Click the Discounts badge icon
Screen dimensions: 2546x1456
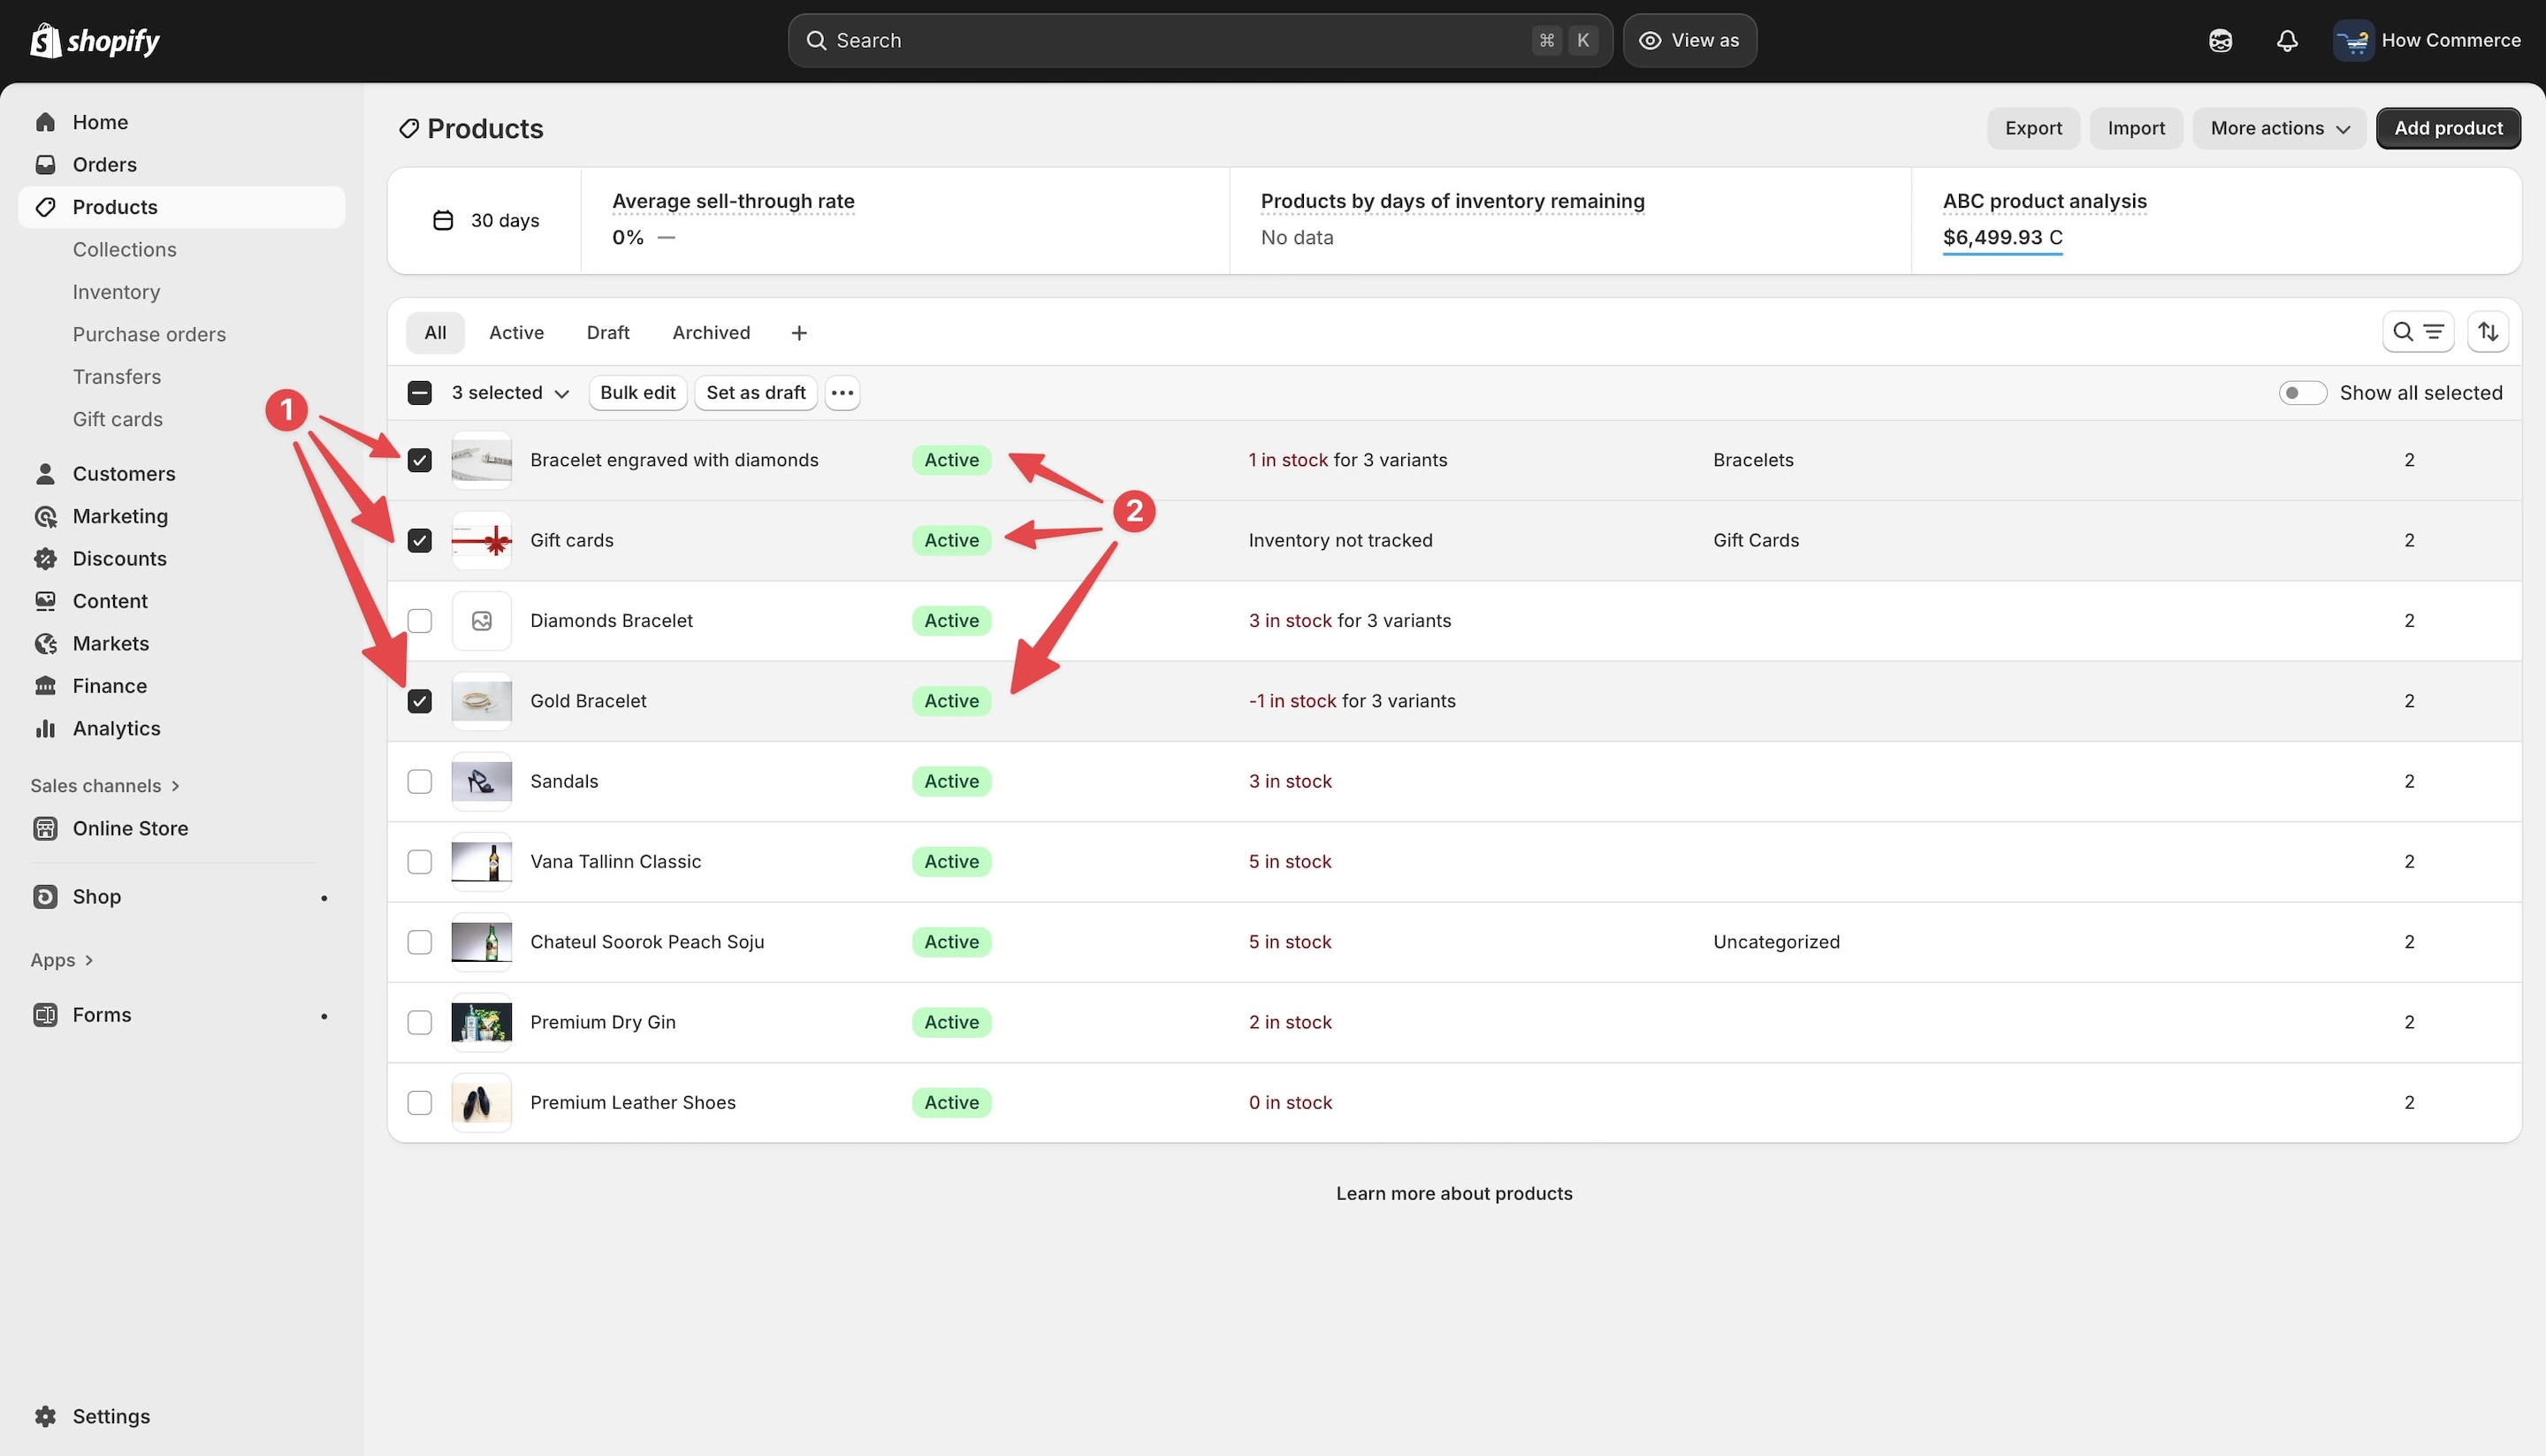45,559
